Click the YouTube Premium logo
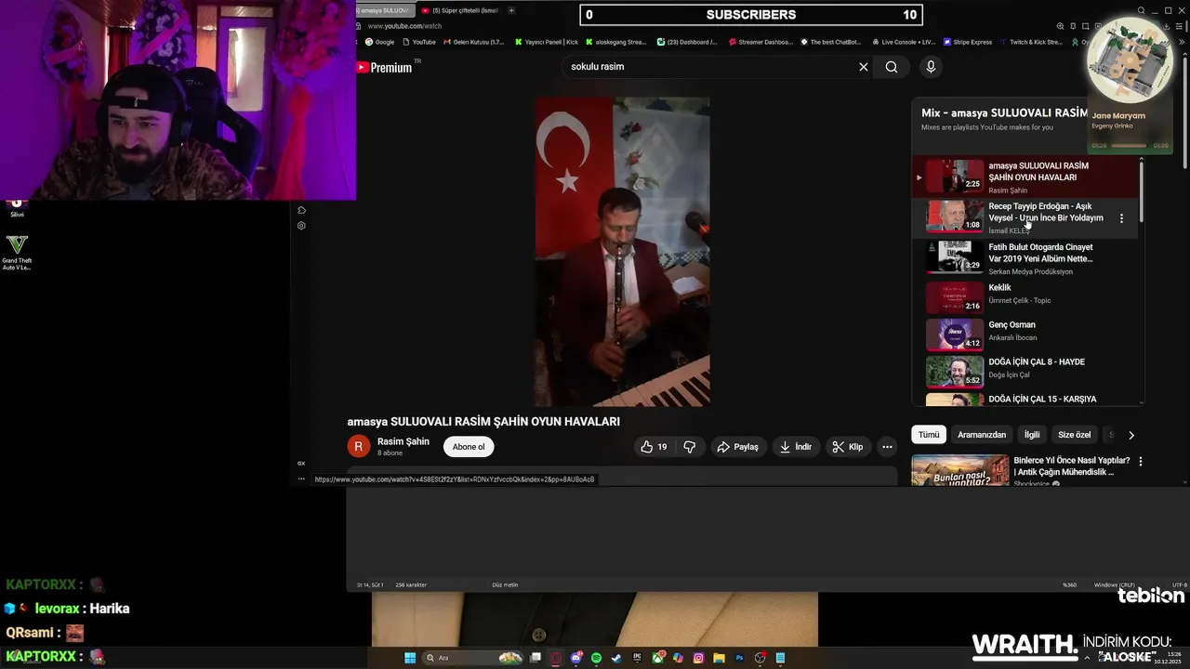Viewport: 1190px width, 669px height. 384,67
